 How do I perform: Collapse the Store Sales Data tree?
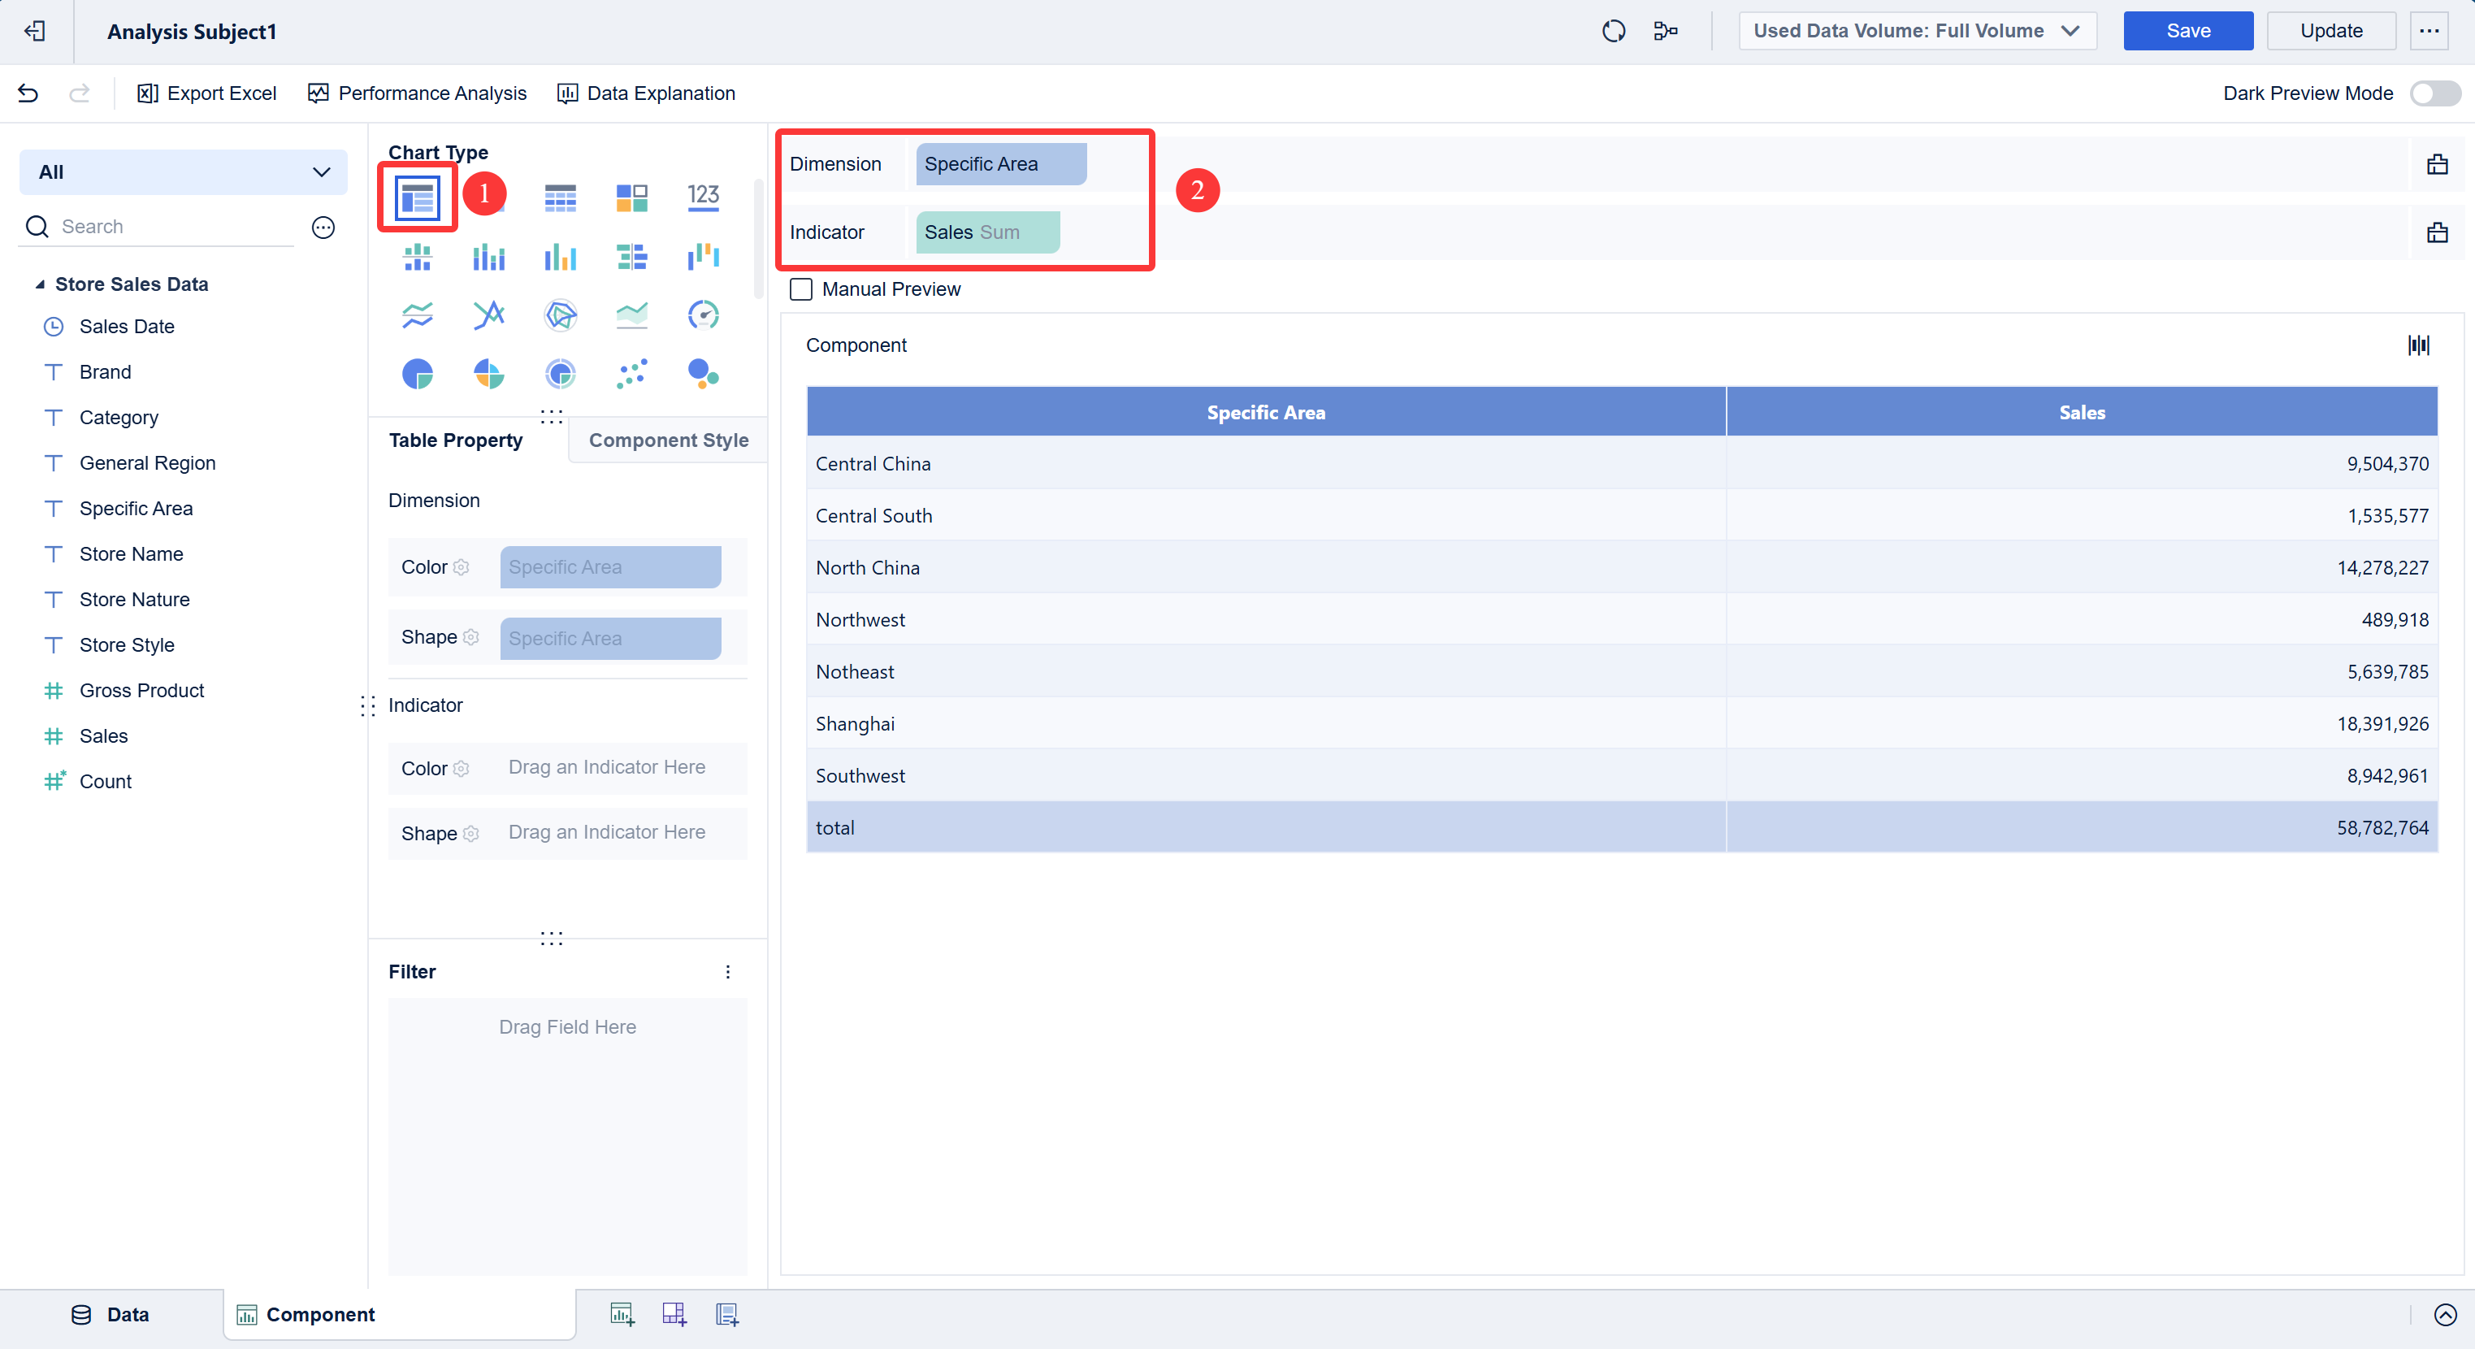pyautogui.click(x=39, y=284)
